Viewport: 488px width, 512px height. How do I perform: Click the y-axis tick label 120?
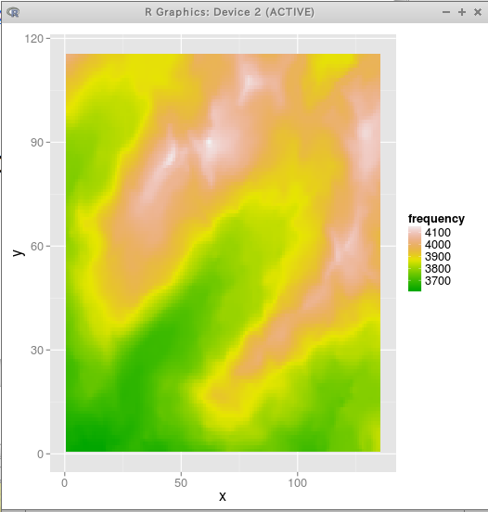(x=34, y=39)
